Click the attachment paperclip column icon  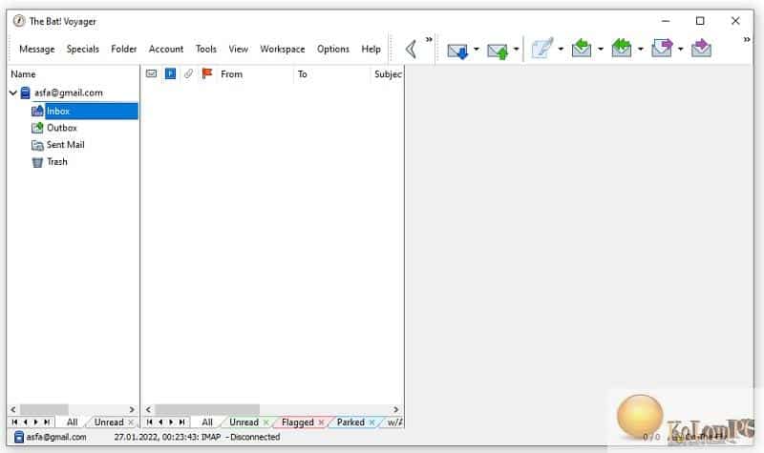[188, 73]
